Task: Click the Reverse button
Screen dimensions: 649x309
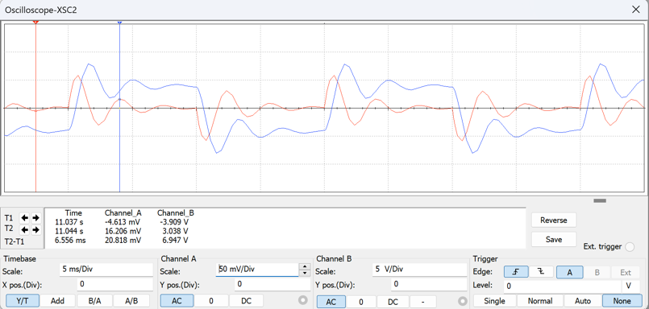Action: [553, 220]
